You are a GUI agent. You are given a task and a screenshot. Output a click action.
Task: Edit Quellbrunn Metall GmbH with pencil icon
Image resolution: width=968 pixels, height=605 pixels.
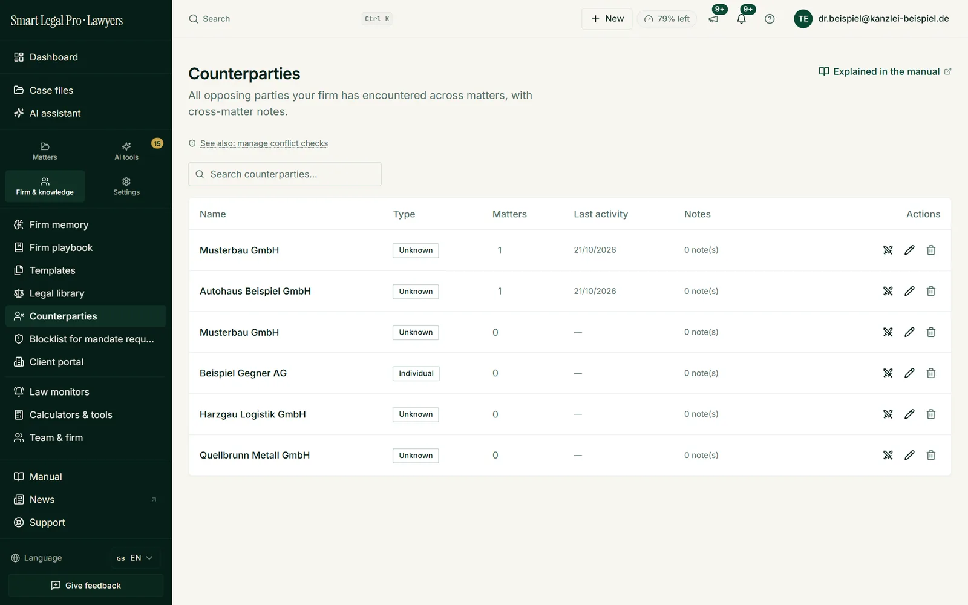pyautogui.click(x=909, y=455)
